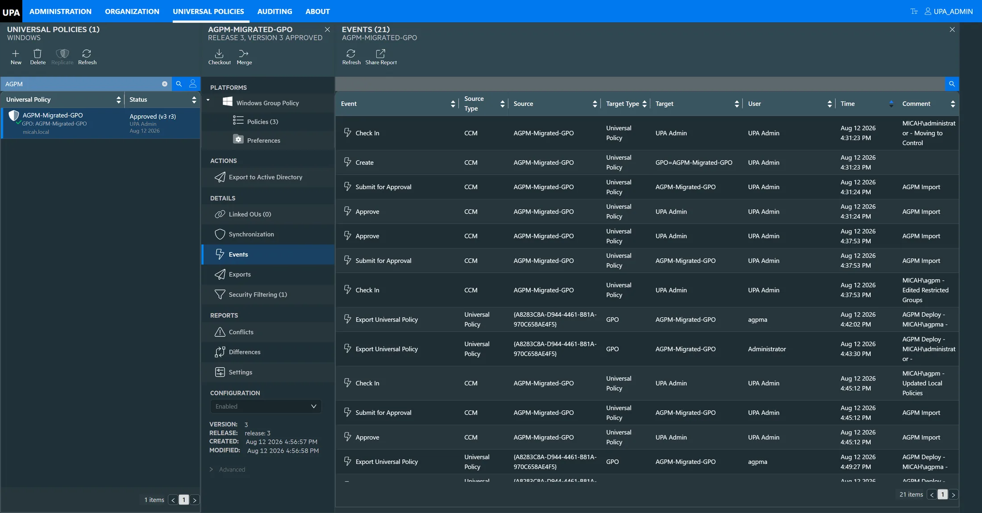Click the 'Updated Local Policies' comment
982x513 pixels.
pyautogui.click(x=923, y=383)
